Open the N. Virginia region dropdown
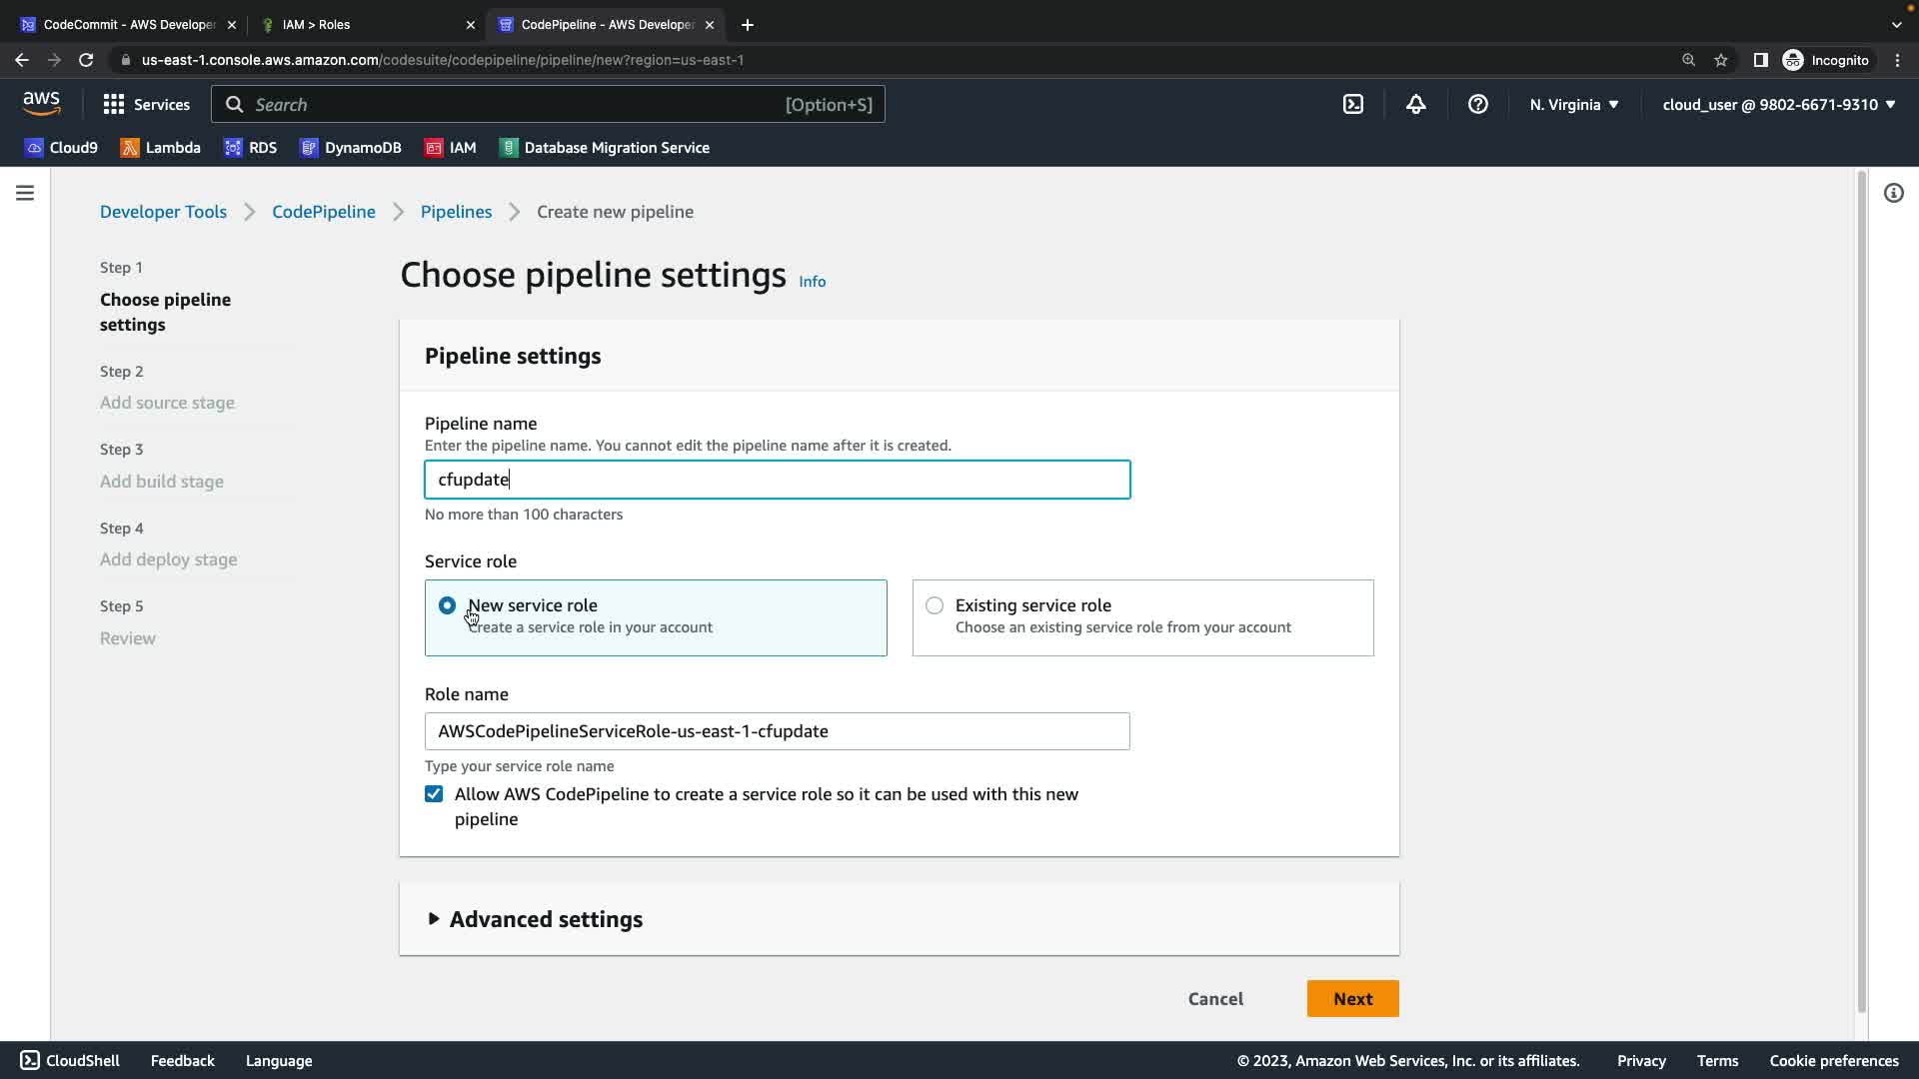This screenshot has width=1919, height=1079. tap(1573, 104)
